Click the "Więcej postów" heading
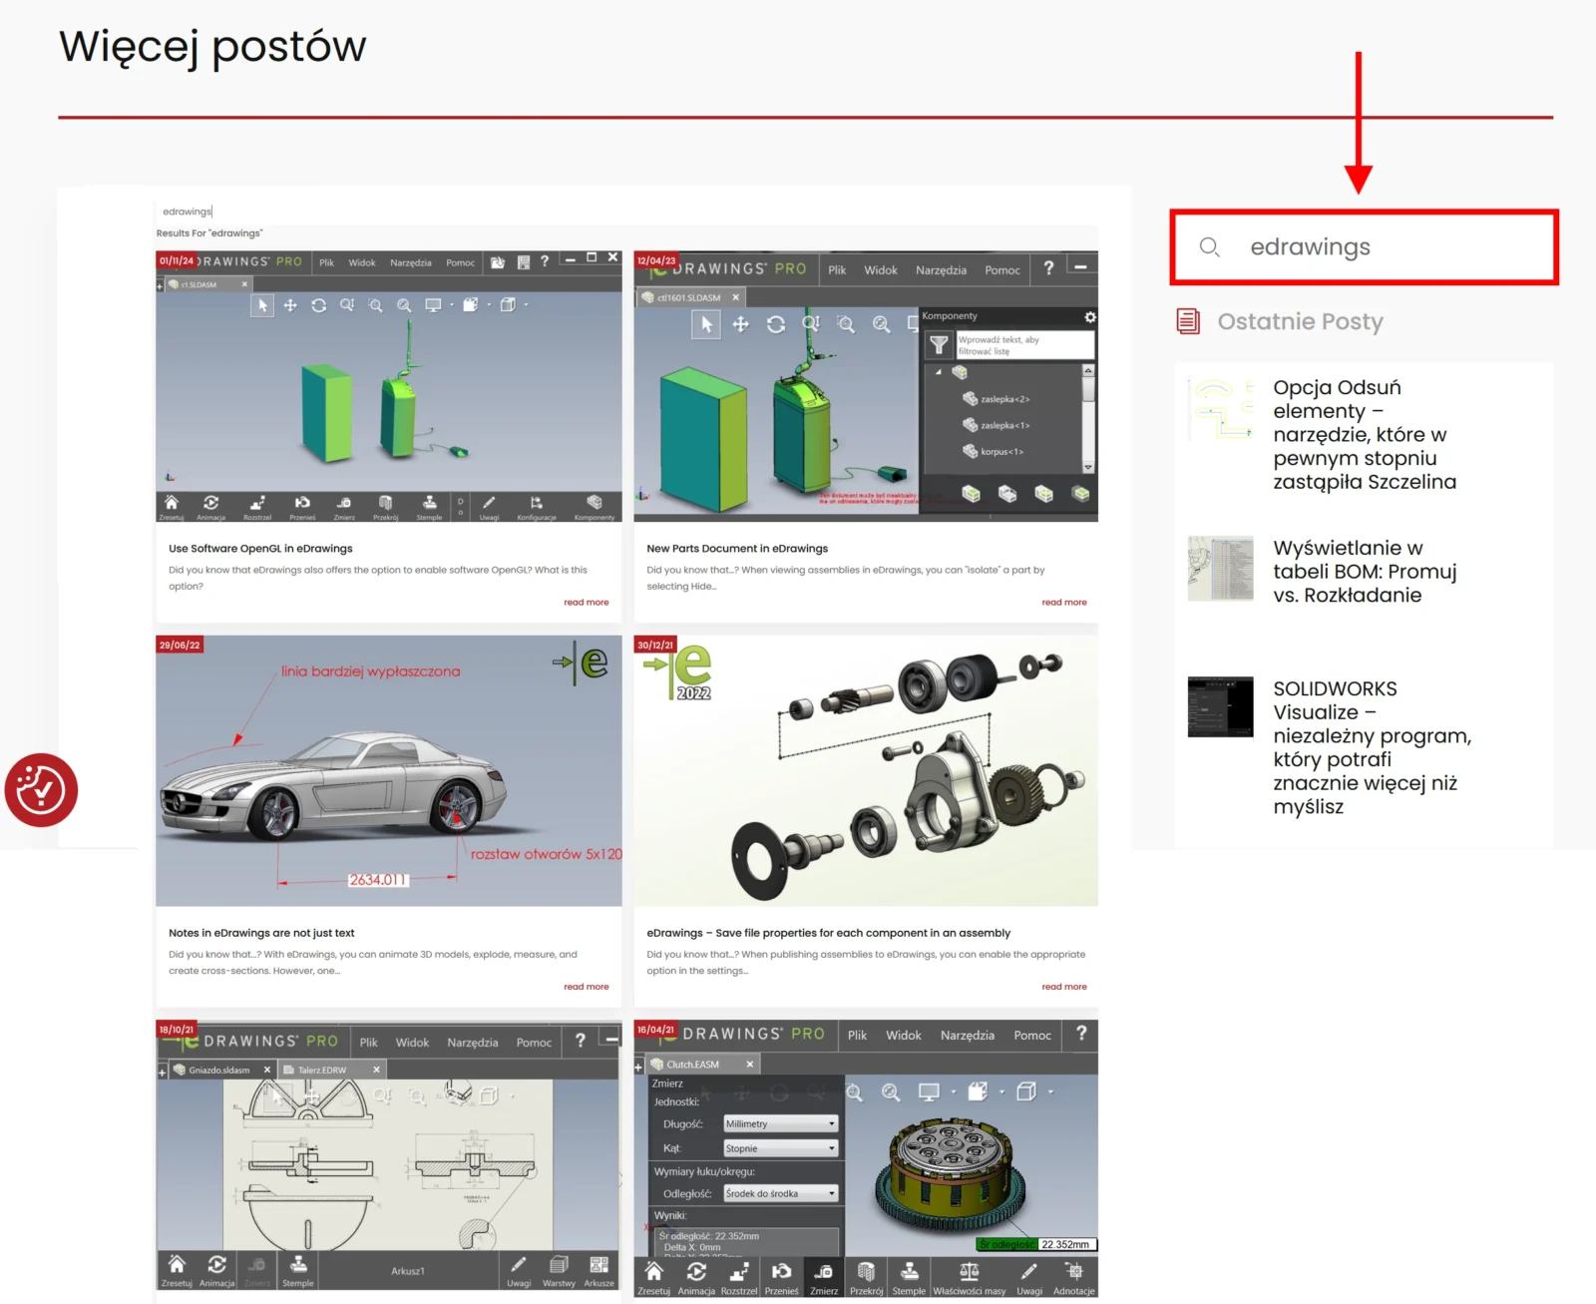 tap(212, 46)
